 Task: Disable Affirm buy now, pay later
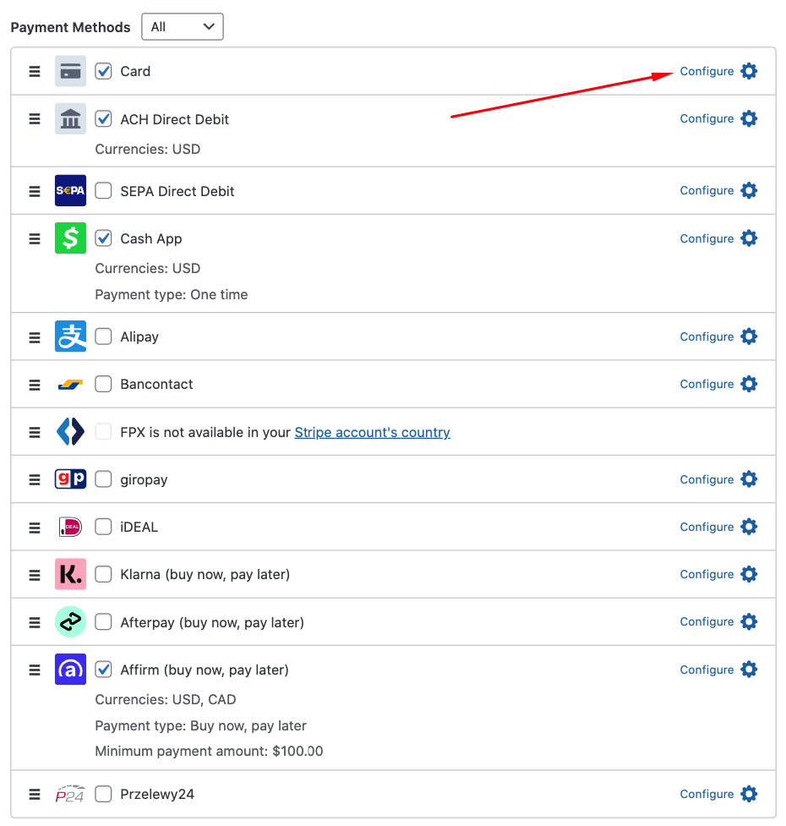coord(103,670)
